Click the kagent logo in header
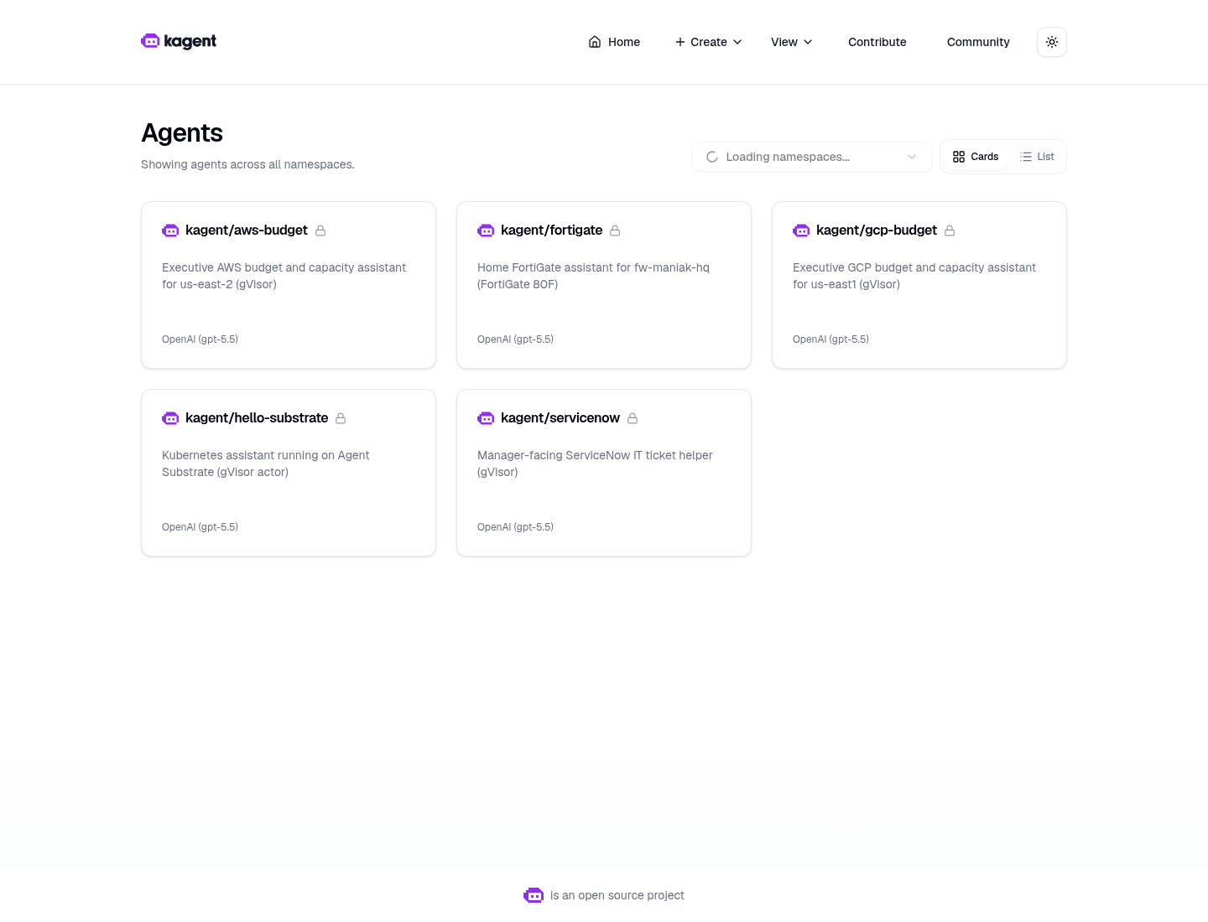This screenshot has height=922, width=1208. click(x=179, y=41)
